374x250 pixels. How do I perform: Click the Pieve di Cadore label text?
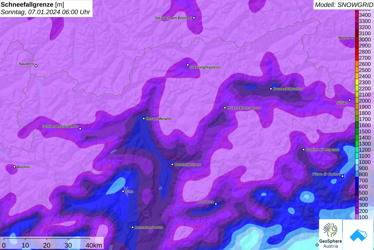(326, 174)
